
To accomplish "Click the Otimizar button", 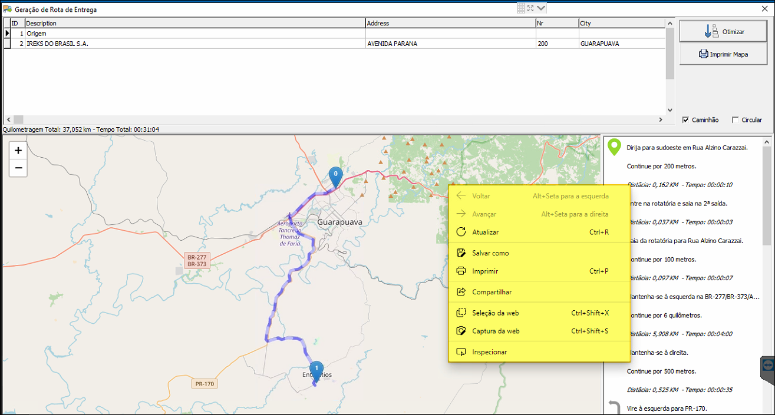I will [x=724, y=31].
